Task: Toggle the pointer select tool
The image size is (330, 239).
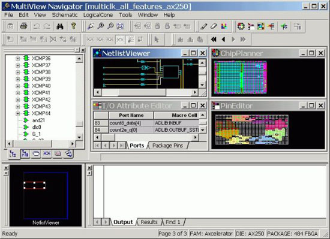Action: point(157,40)
